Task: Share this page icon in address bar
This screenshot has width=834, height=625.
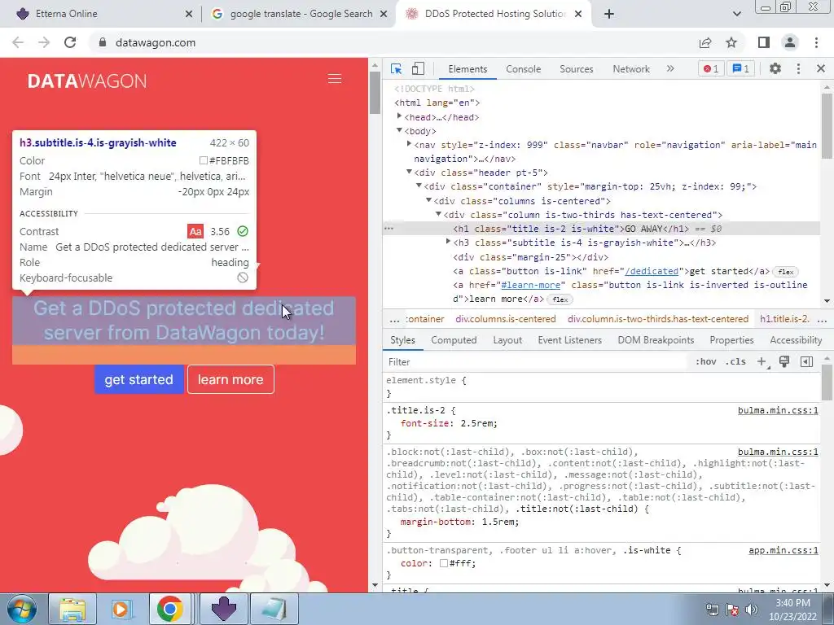Action: click(705, 42)
